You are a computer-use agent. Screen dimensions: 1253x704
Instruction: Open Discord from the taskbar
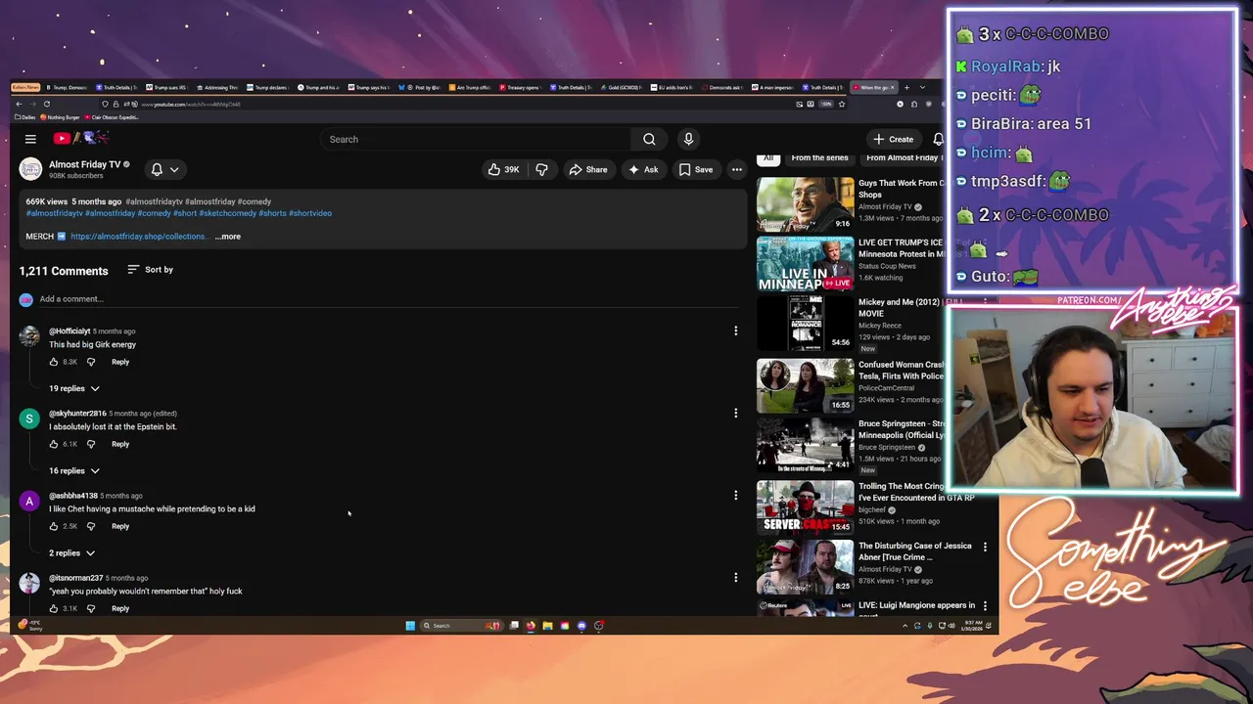coord(581,626)
